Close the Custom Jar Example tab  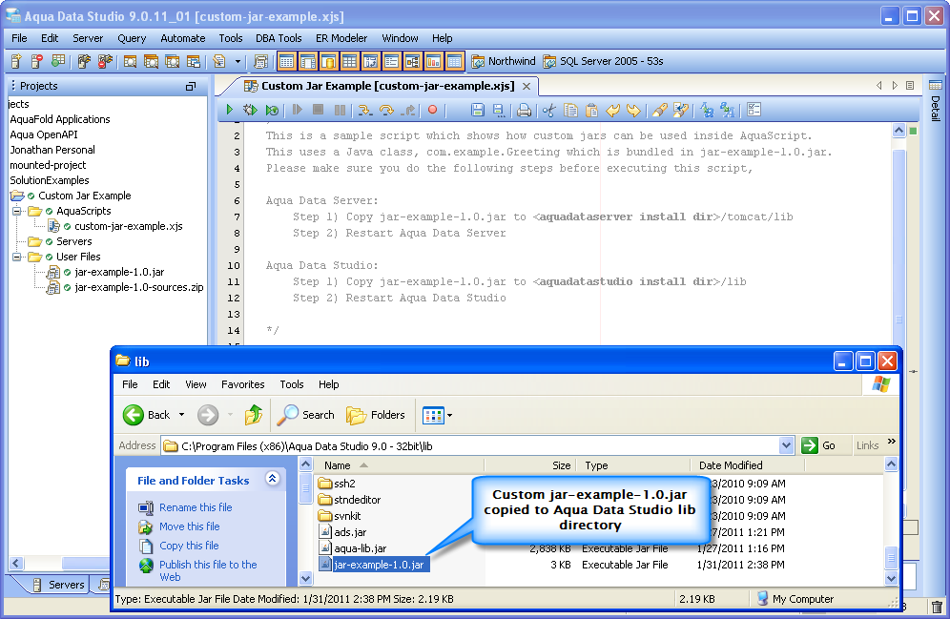tap(527, 87)
